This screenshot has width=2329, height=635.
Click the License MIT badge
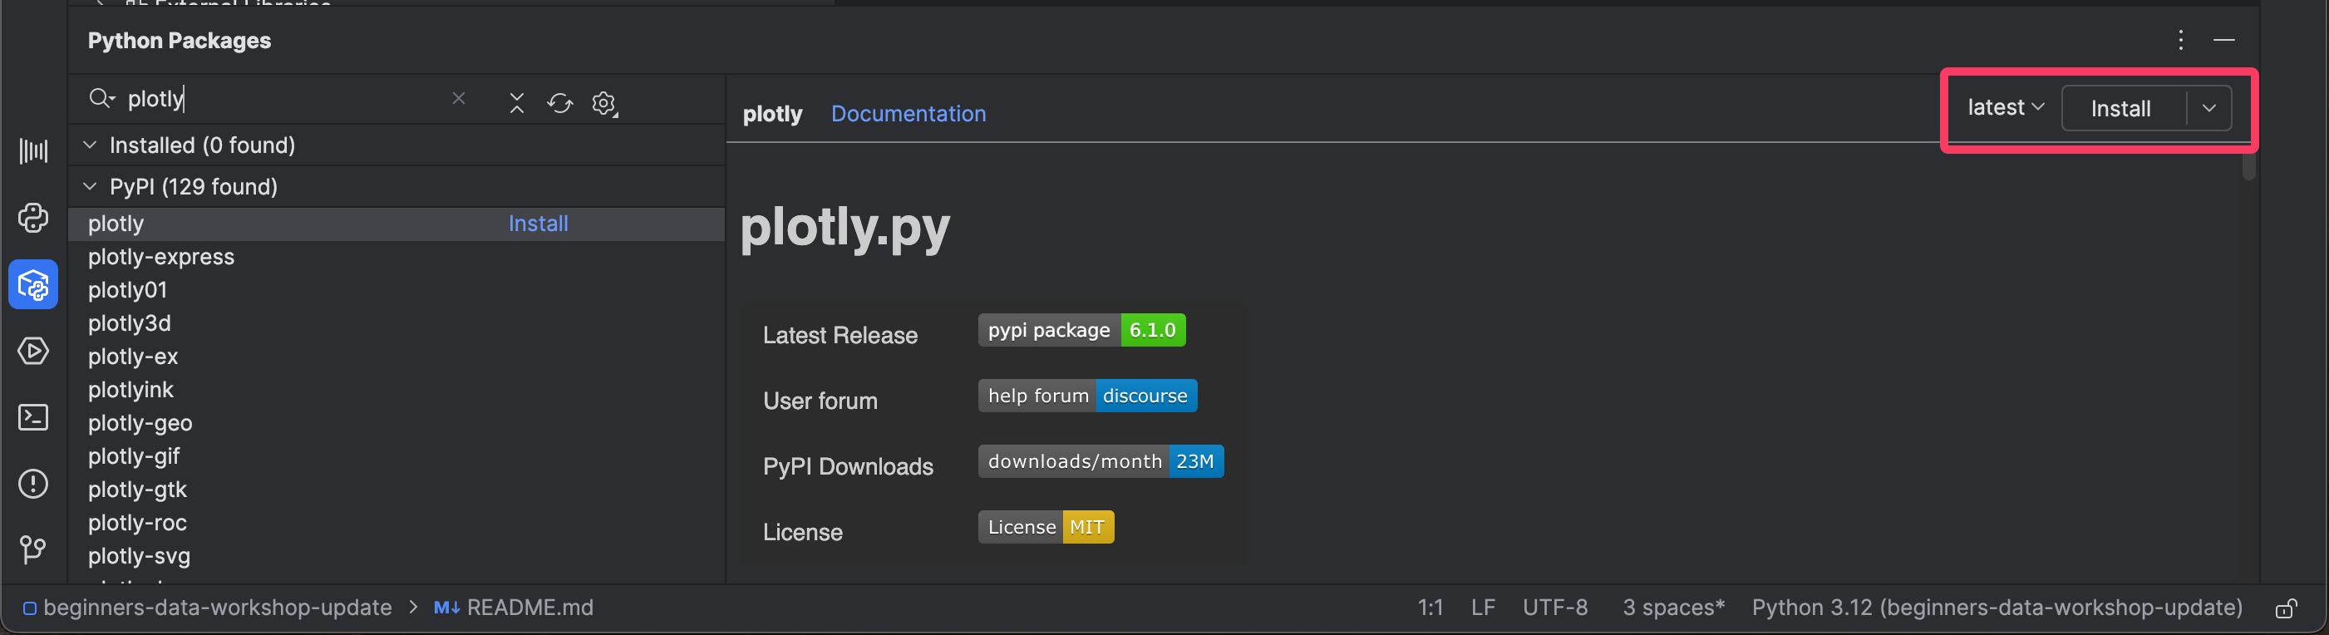tap(1046, 527)
